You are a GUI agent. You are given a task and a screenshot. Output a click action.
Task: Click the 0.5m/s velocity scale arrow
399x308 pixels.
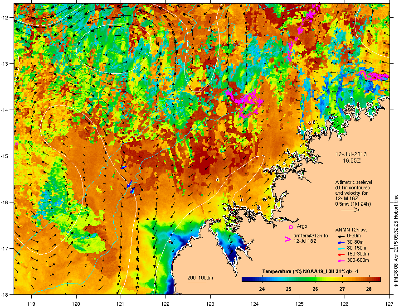[350, 210]
